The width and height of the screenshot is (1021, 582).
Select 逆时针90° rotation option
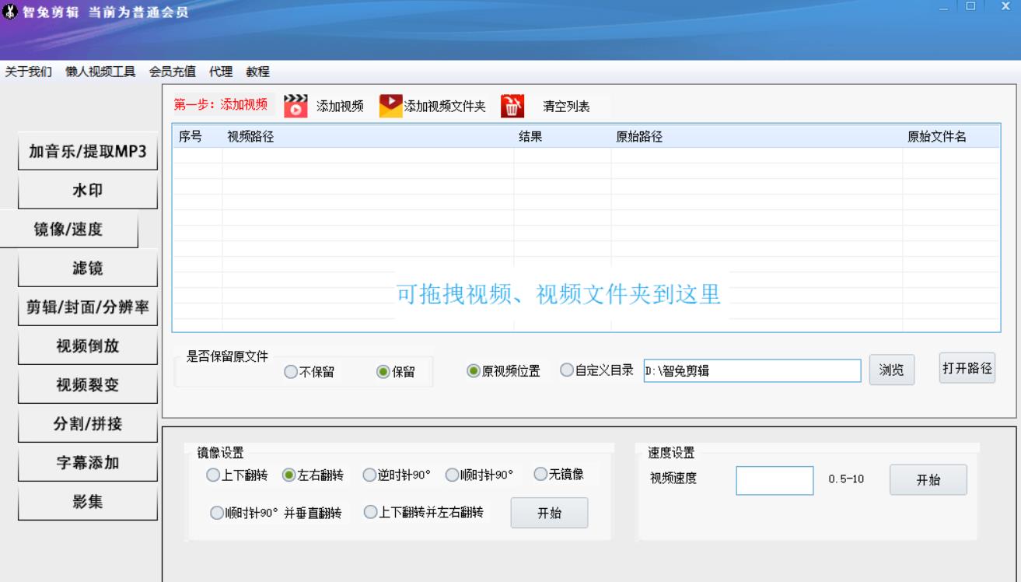point(369,475)
